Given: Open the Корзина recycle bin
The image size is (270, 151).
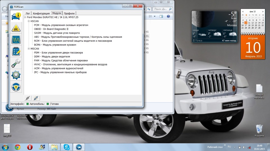Looking at the screenshot, I should click(259, 131).
